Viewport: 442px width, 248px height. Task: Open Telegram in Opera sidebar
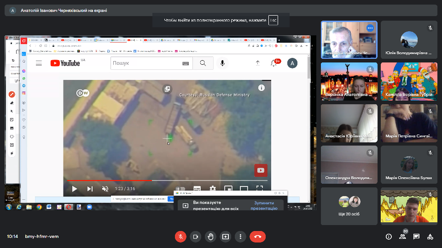click(x=24, y=85)
